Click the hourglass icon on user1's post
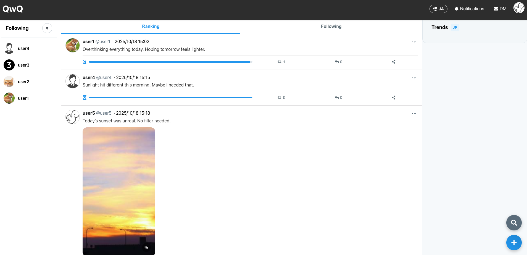This screenshot has height=255, width=527. [85, 62]
